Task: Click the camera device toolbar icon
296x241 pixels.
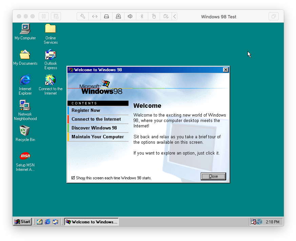Action: pyautogui.click(x=118, y=16)
